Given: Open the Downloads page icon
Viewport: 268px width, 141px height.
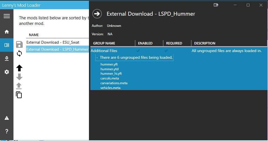Looking at the screenshot, I should tap(7, 58).
